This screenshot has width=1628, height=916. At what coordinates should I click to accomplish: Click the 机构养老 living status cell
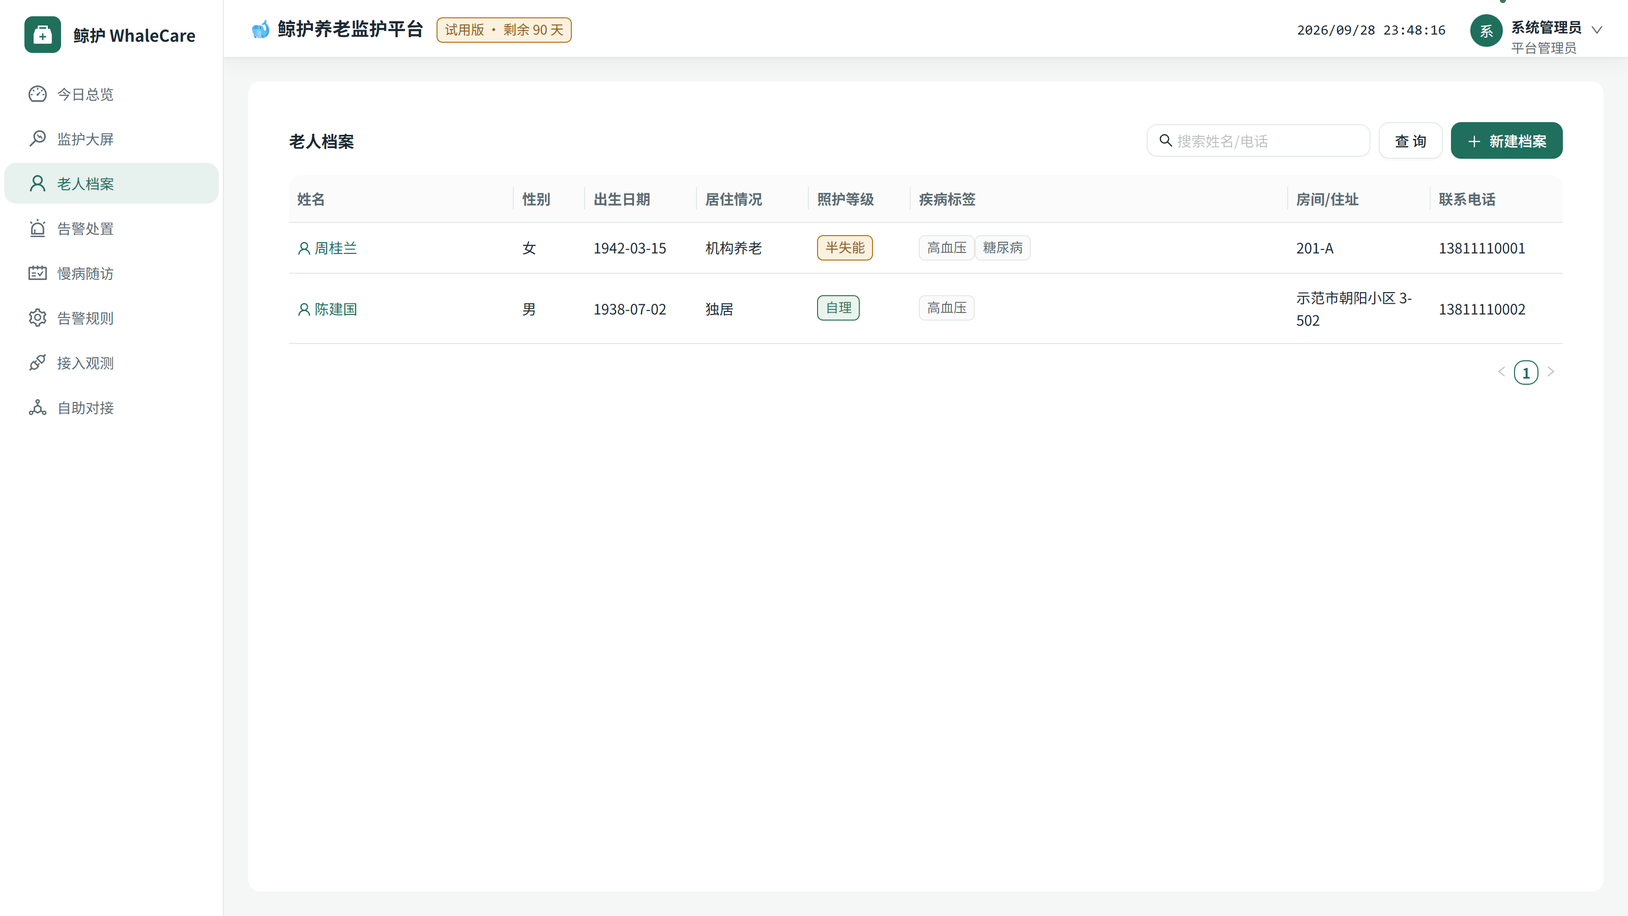733,248
